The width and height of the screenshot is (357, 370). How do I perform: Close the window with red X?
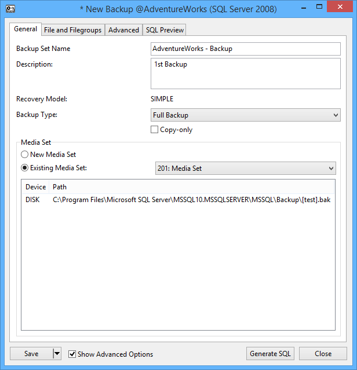coord(340,7)
